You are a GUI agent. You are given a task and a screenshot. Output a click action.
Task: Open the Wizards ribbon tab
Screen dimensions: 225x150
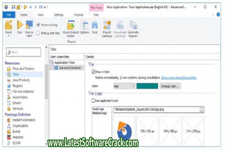click(x=78, y=15)
